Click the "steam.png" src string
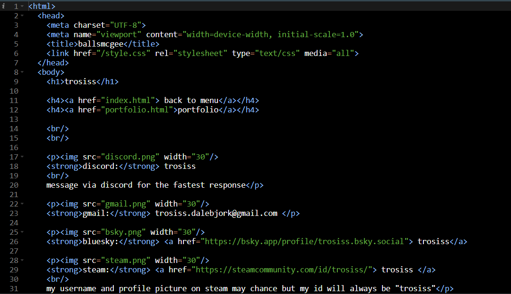Viewport: 511px width, 294px height. (x=126, y=261)
